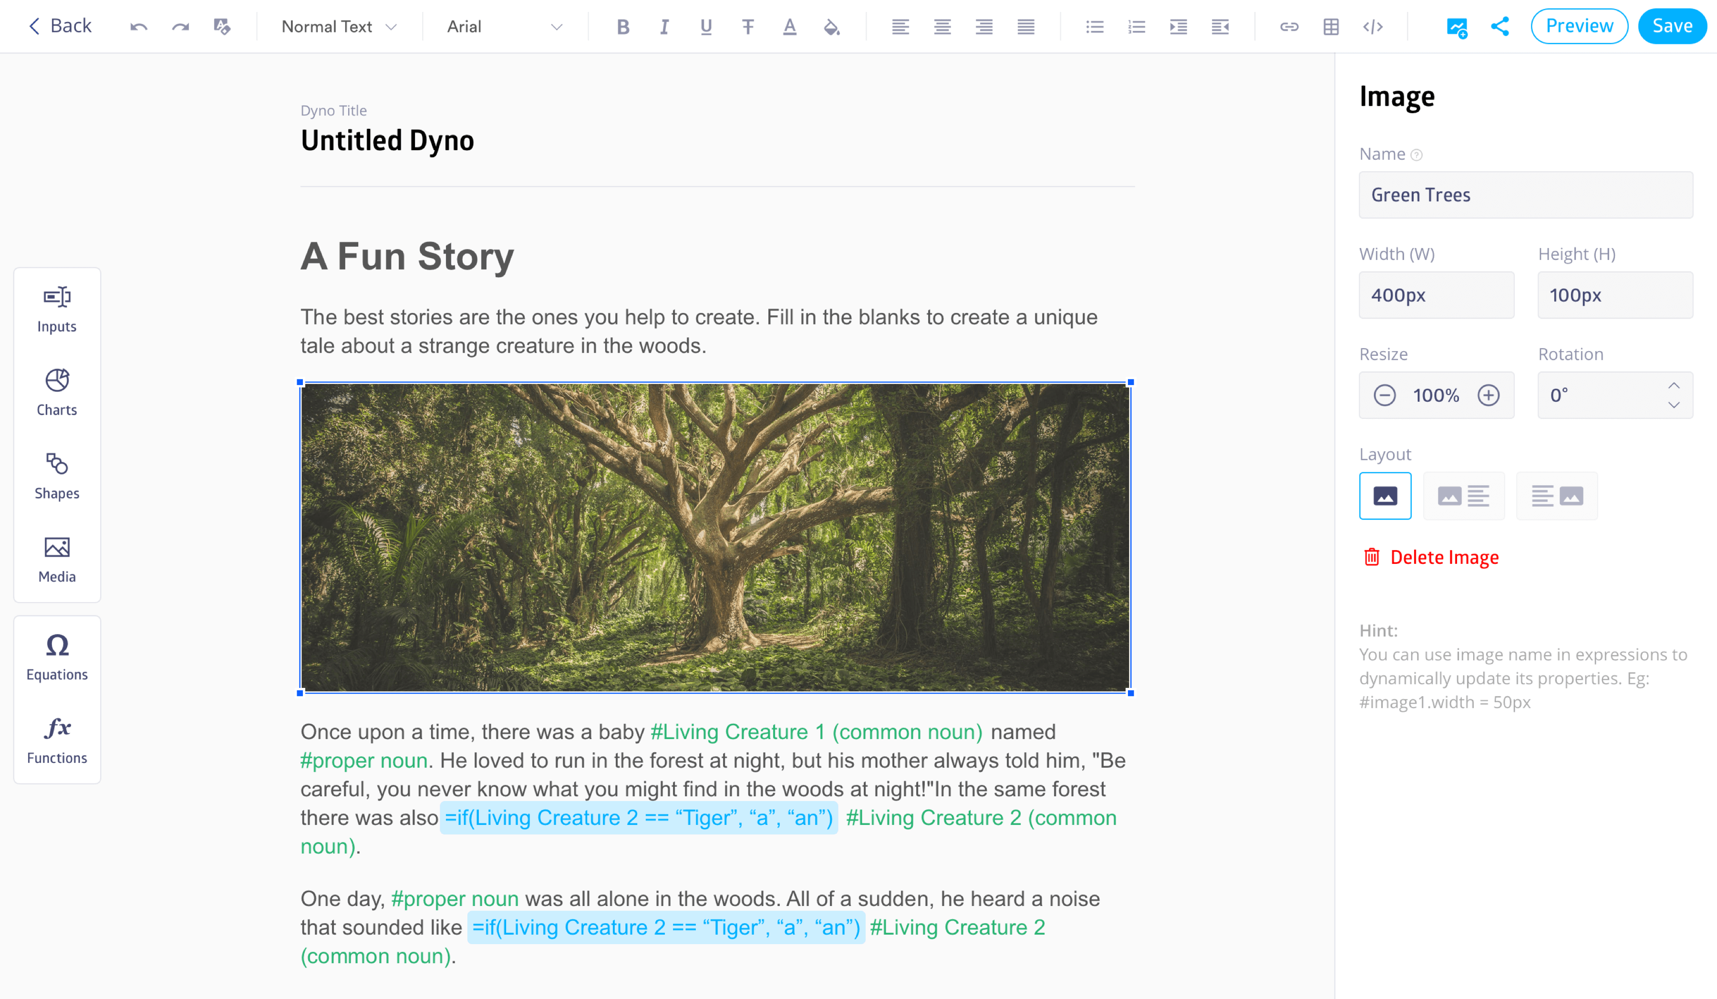Viewport: 1717px width, 999px height.
Task: Increase rotation with the up stepper arrow
Action: (1674, 385)
